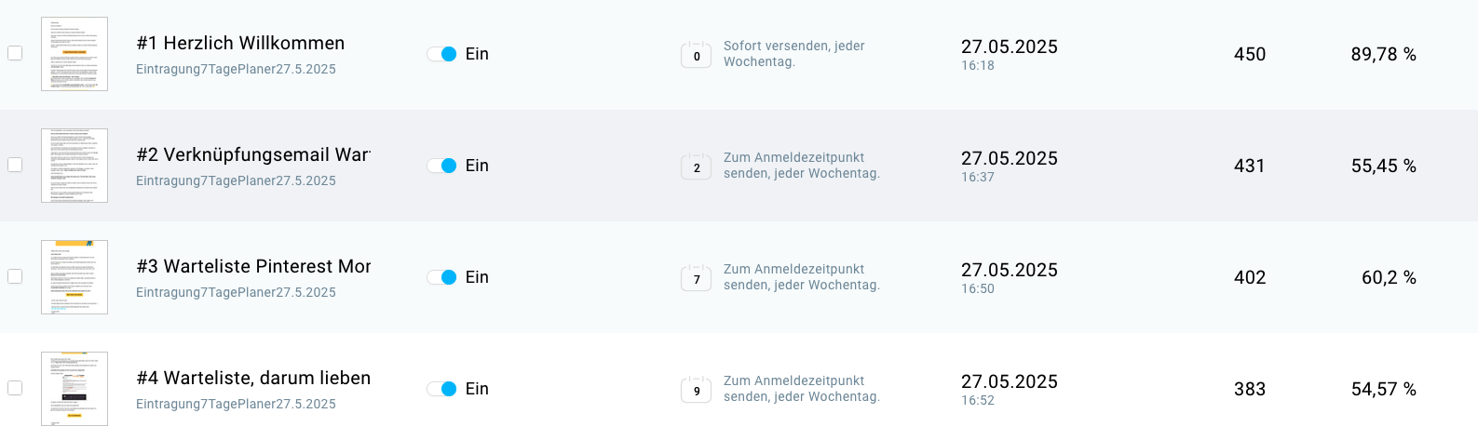The height and width of the screenshot is (440, 1478).
Task: Open the "#1 Herzlich Willkommen" email title
Action: [x=240, y=44]
